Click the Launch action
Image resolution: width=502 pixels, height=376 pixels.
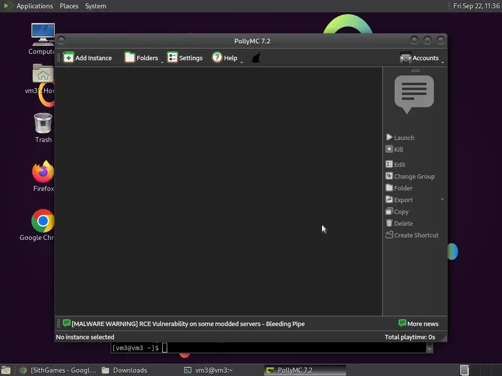pos(400,138)
